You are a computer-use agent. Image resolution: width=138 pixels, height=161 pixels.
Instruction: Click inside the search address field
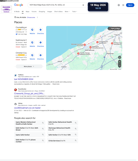(x=55, y=5)
